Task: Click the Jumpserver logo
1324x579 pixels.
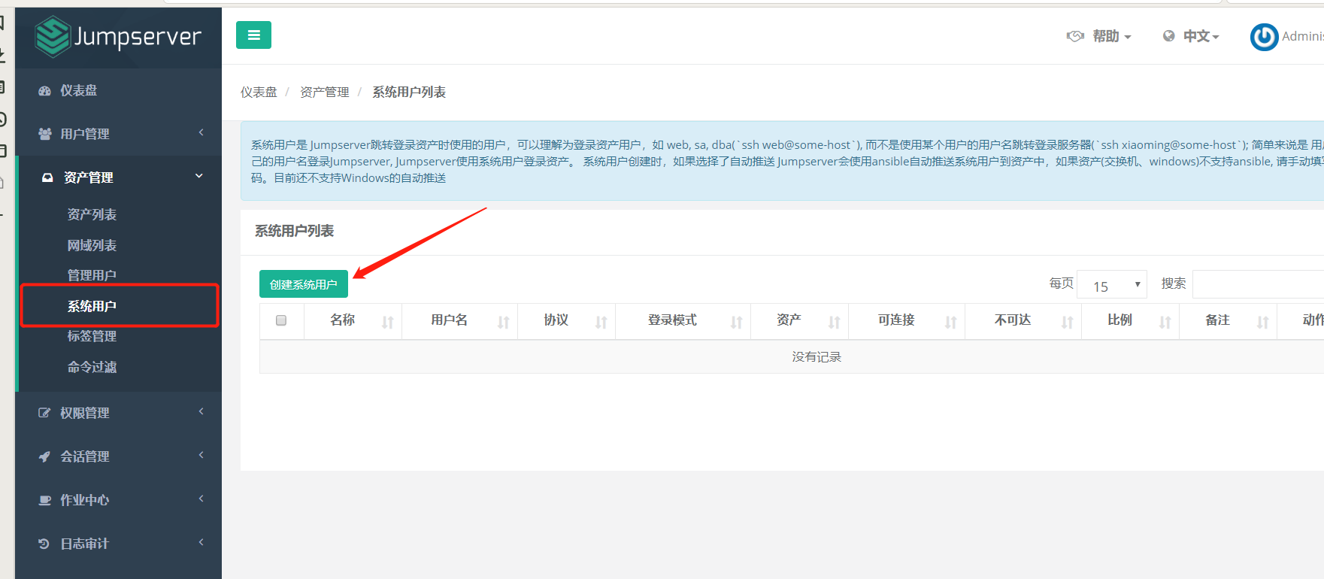Action: click(x=119, y=36)
